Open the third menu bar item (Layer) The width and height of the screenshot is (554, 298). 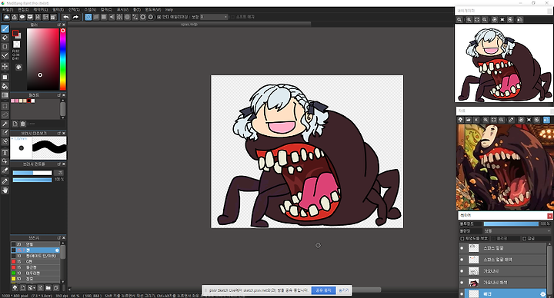[x=41, y=10]
